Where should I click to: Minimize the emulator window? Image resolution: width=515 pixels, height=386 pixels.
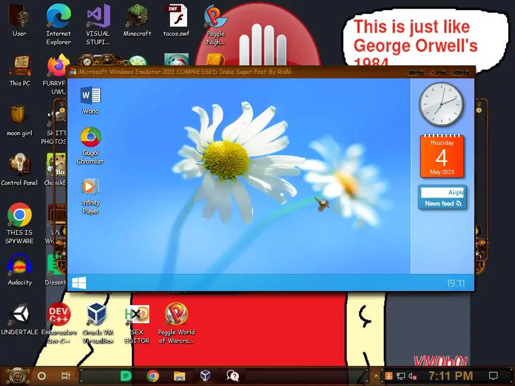[x=416, y=72]
